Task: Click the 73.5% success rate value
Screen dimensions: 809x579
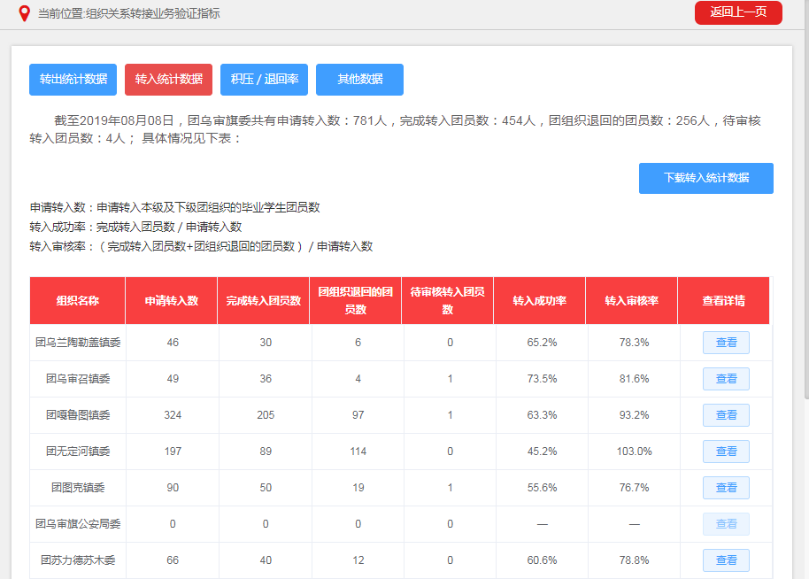Action: (543, 379)
